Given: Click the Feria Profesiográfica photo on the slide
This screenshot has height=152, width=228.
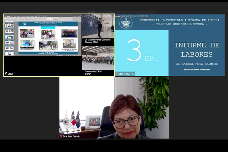Looking at the screenshot, I should click(27, 44).
